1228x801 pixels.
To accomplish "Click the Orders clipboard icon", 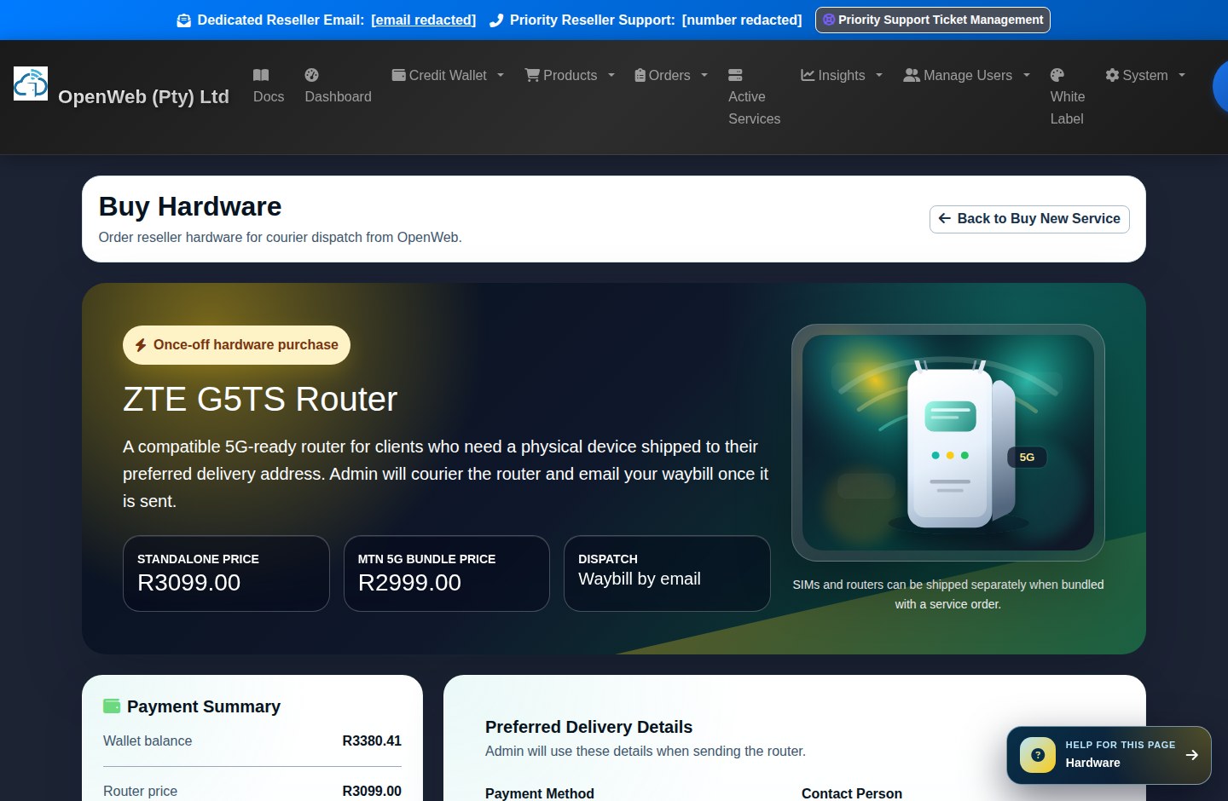I will coord(640,75).
